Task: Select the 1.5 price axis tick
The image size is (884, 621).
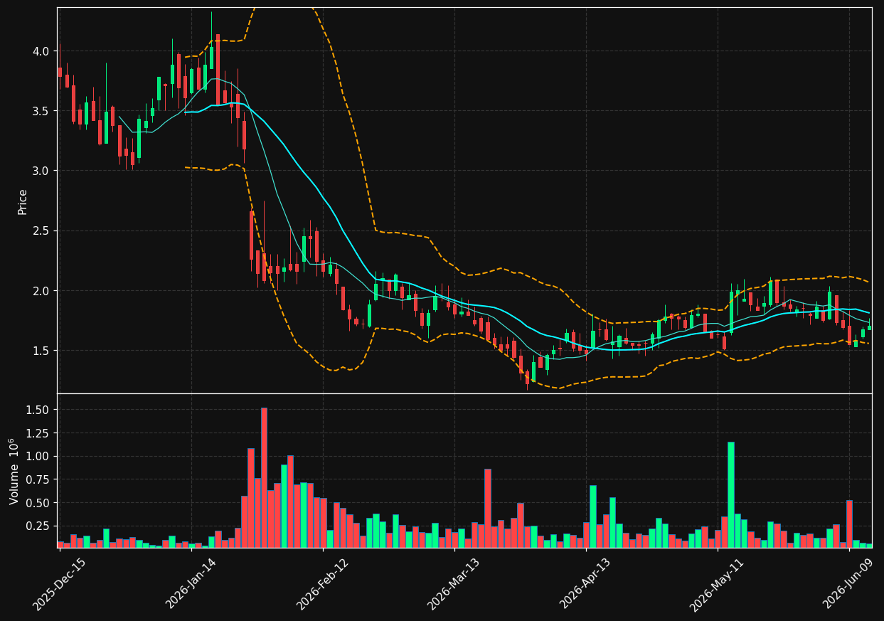Action: click(41, 350)
